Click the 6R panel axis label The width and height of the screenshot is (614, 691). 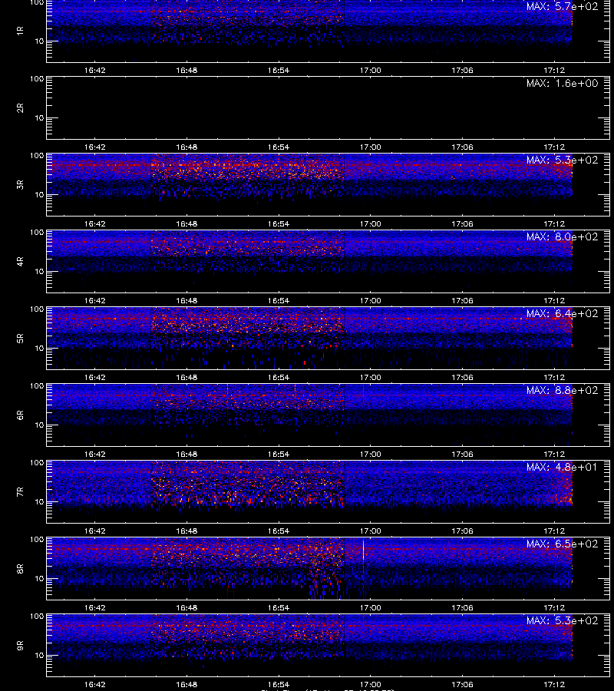click(20, 415)
